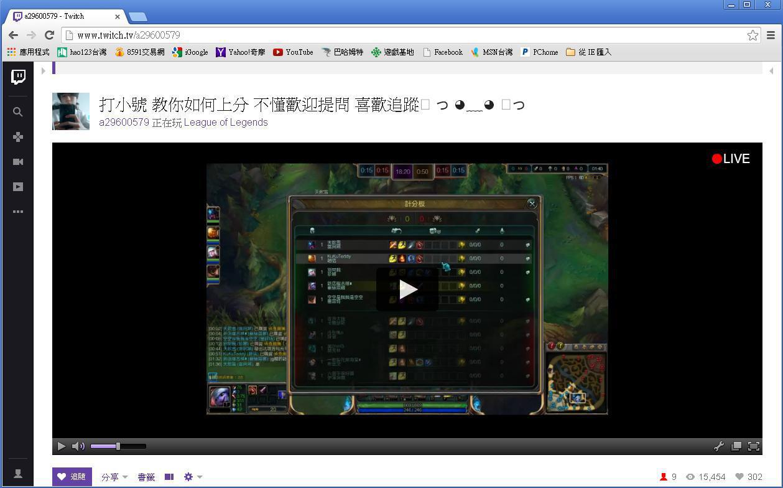This screenshot has width=783, height=488.
Task: Open iGoogle bookmark
Action: coord(190,52)
